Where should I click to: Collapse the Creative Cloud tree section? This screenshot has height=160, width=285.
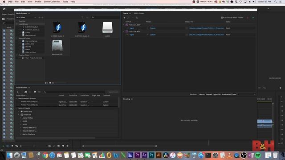coord(17,55)
